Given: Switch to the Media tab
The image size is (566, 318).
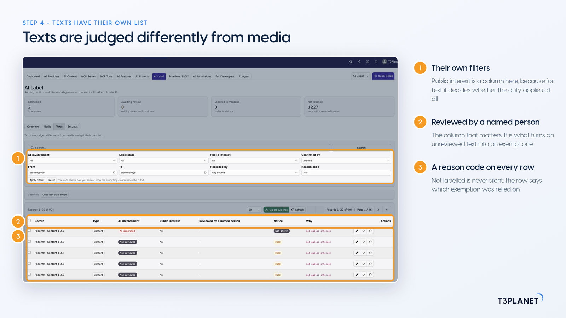Looking at the screenshot, I should pyautogui.click(x=47, y=126).
